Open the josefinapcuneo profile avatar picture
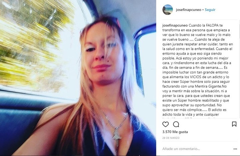This screenshot has width=240, height=156. [x=168, y=10]
